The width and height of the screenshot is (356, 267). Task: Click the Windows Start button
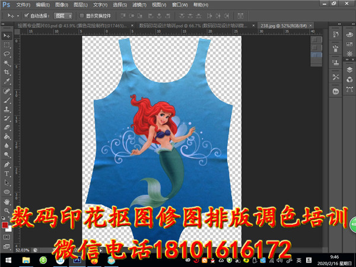pyautogui.click(x=8, y=260)
